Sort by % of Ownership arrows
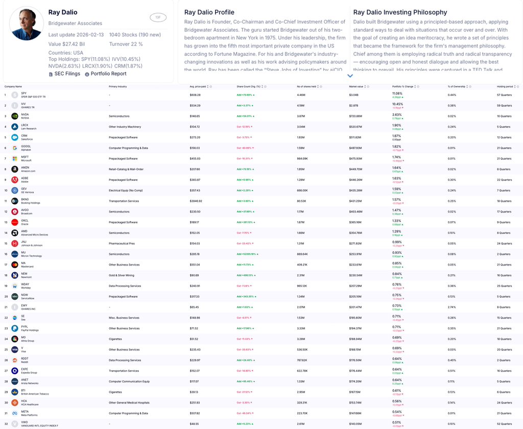 coord(467,86)
